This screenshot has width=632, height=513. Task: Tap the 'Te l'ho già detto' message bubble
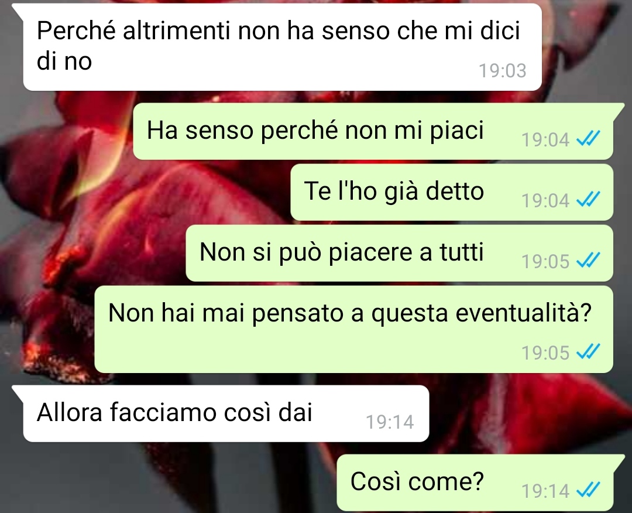452,192
